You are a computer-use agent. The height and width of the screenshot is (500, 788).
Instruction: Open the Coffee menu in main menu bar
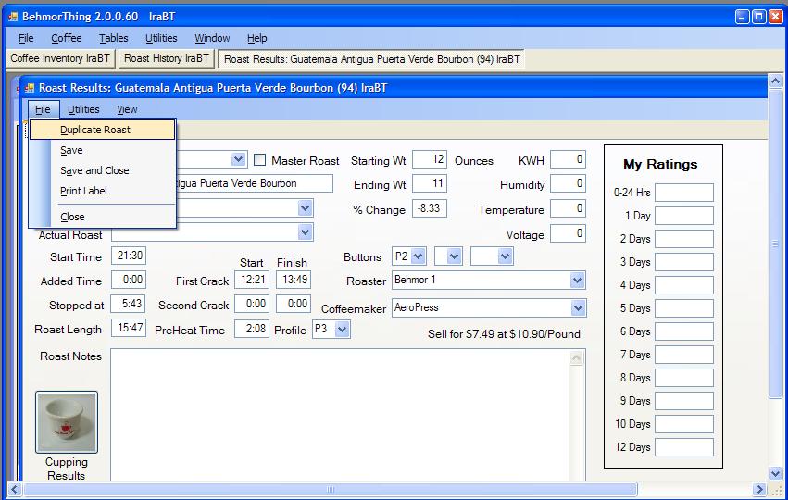(x=66, y=38)
